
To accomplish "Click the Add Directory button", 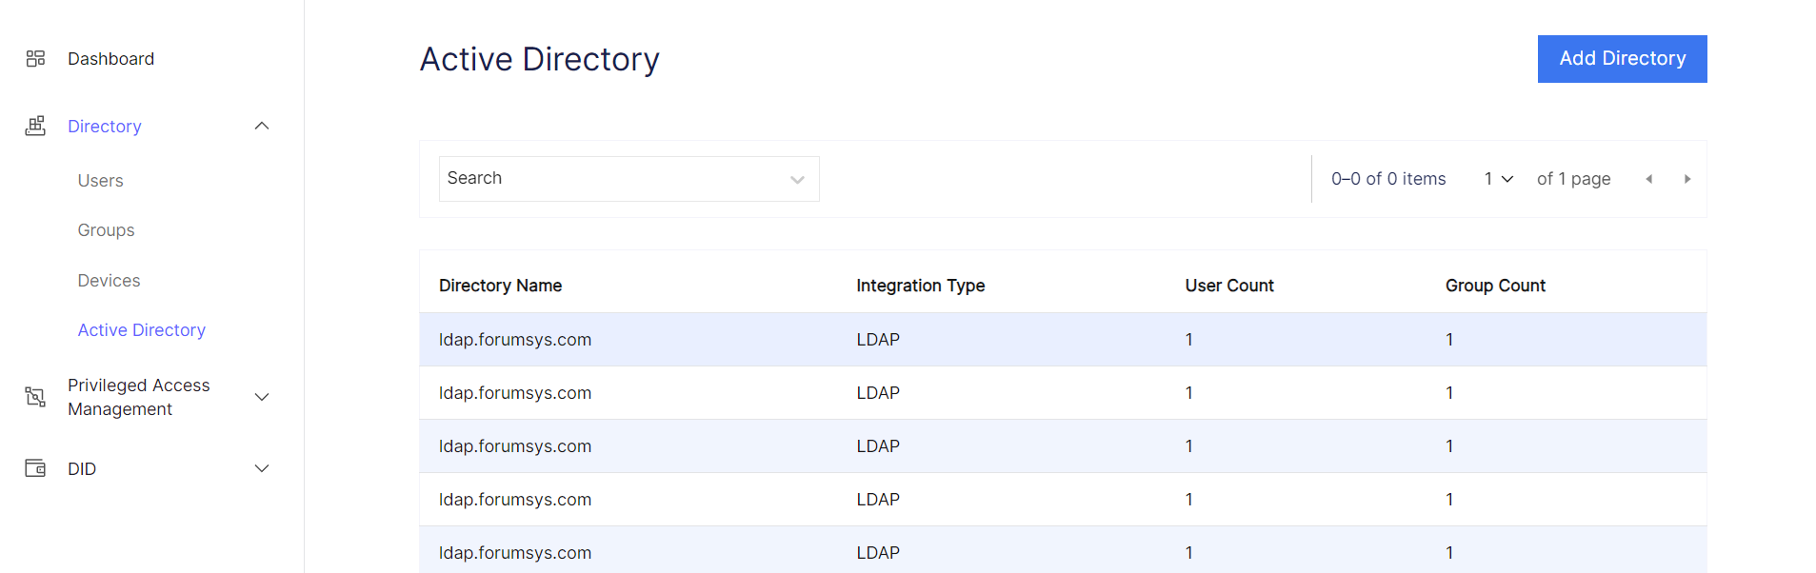I will 1621,59.
